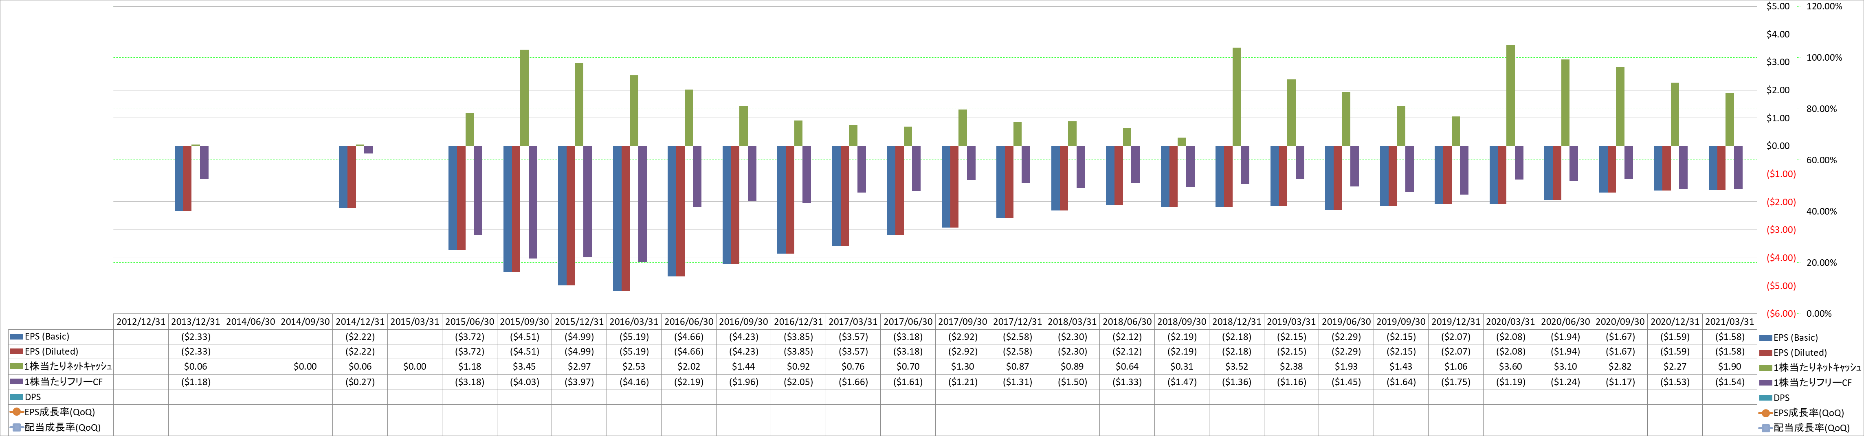Select the ($1.18) free CF cell for 2013/12/31
This screenshot has width=1864, height=436.
click(196, 382)
